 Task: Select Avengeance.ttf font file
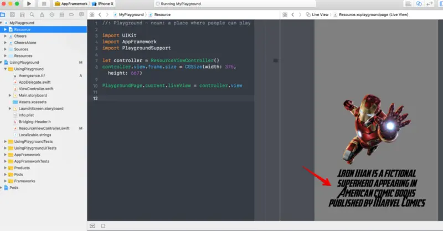[x=43, y=75]
